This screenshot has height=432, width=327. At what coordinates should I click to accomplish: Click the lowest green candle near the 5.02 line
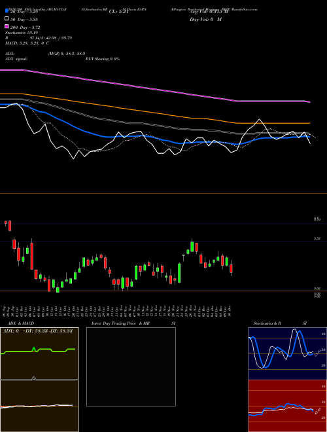[58, 290]
